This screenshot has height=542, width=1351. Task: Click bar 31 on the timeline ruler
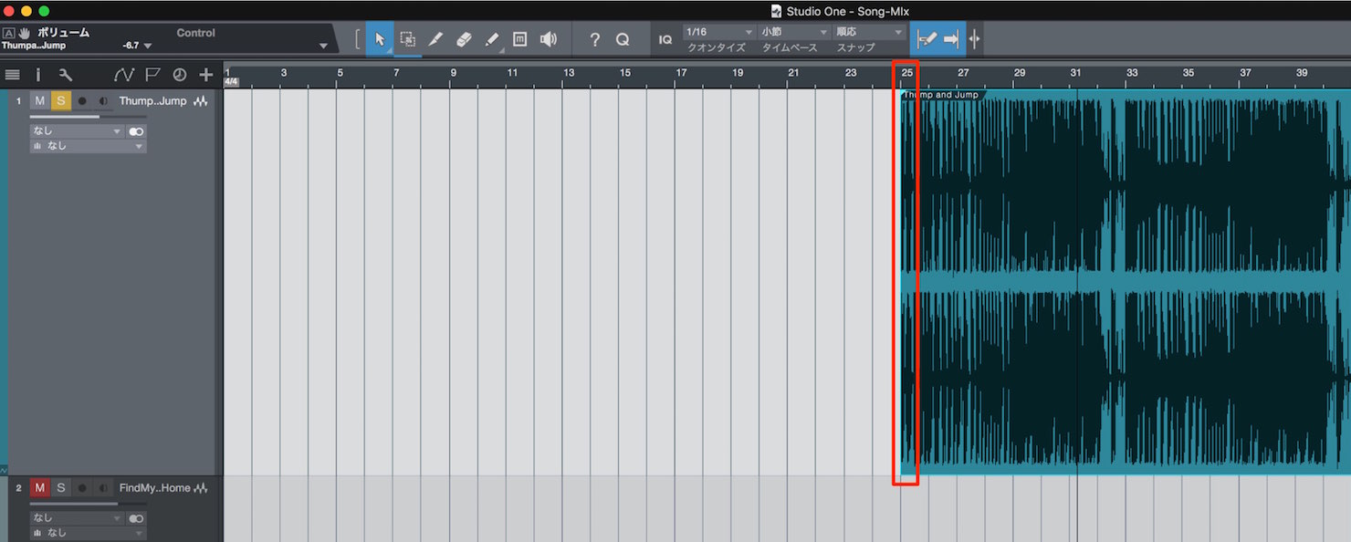tap(1075, 72)
